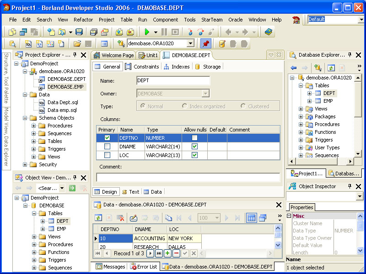Toggle Allow nulls checkbox for LOC row
366x274 pixels.
[x=194, y=155]
